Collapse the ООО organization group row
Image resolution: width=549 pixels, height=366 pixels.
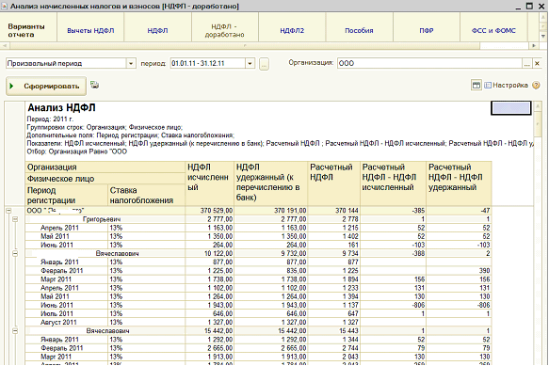click(8, 211)
